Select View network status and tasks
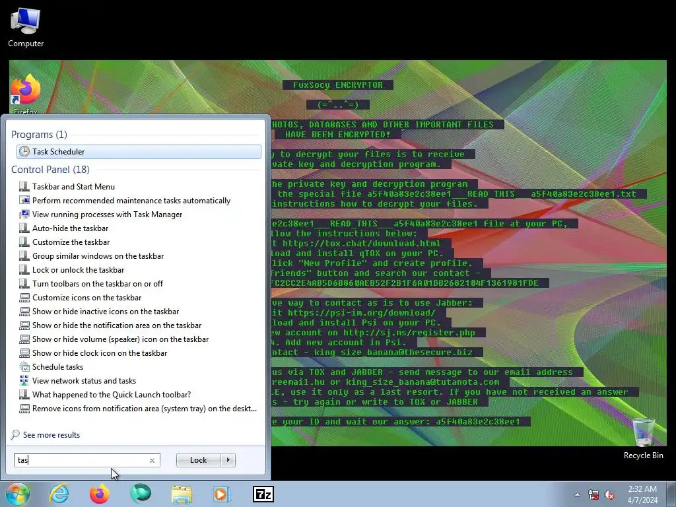 (84, 381)
